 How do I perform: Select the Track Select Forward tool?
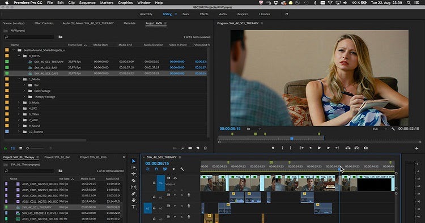(133, 168)
